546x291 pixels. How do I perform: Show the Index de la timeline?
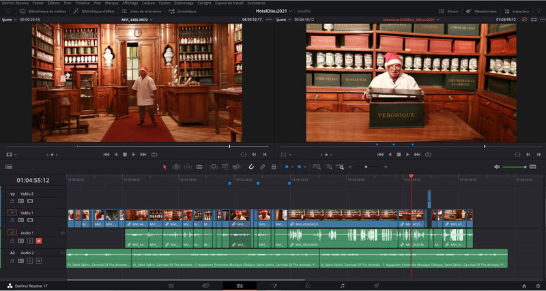141,11
